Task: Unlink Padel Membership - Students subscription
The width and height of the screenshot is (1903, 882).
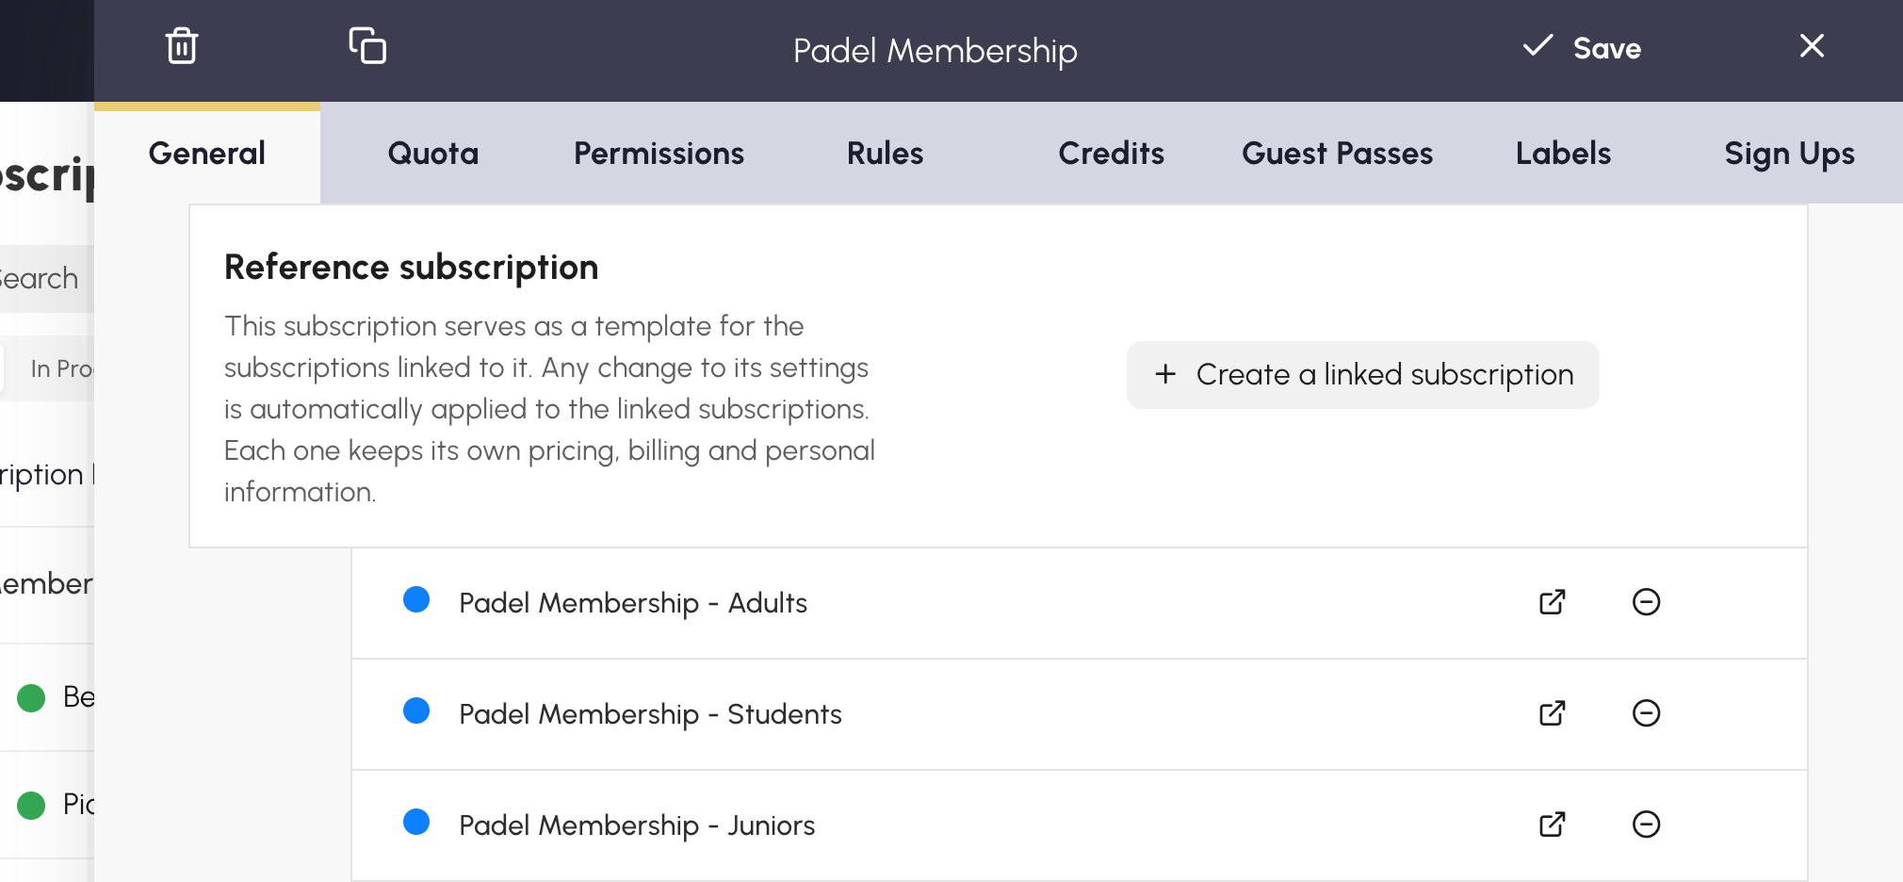Action: pyautogui.click(x=1646, y=713)
